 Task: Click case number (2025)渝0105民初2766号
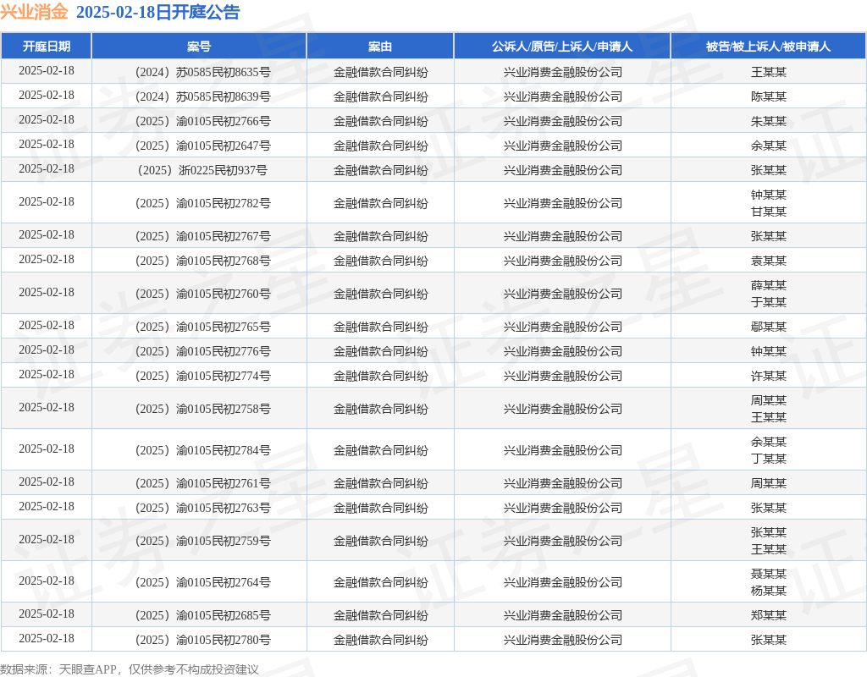(203, 121)
